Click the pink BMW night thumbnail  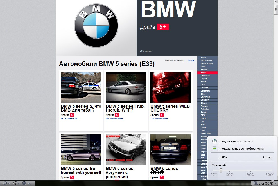(x=81, y=150)
